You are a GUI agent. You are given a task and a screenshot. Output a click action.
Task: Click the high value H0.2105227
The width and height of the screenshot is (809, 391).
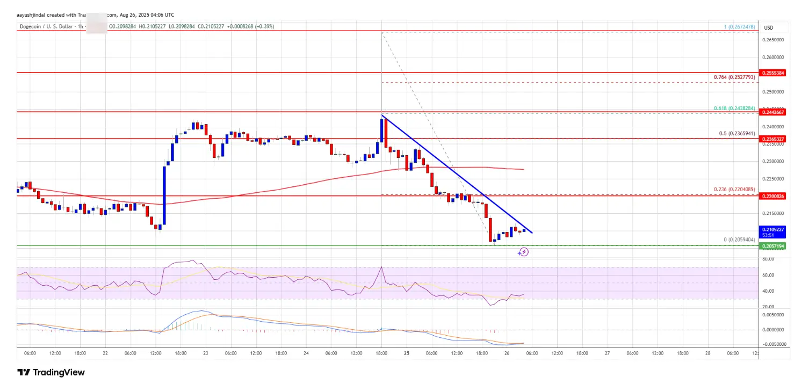(152, 26)
